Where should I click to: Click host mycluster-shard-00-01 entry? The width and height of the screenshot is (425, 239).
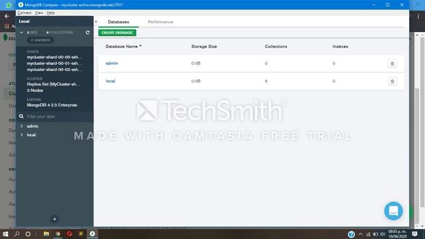tap(54, 64)
